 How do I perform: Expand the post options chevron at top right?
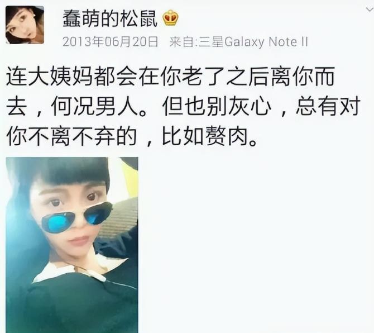tap(370, 9)
